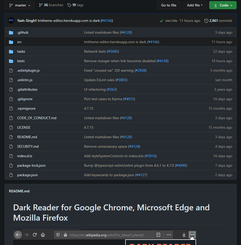The image size is (241, 245).
Task: Click the home icon in the browser screenshot
Action: 43,234
